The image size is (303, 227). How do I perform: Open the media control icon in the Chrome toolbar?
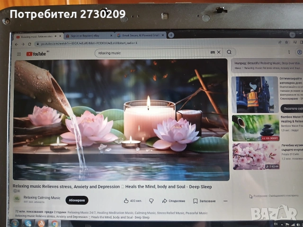(x=294, y=42)
